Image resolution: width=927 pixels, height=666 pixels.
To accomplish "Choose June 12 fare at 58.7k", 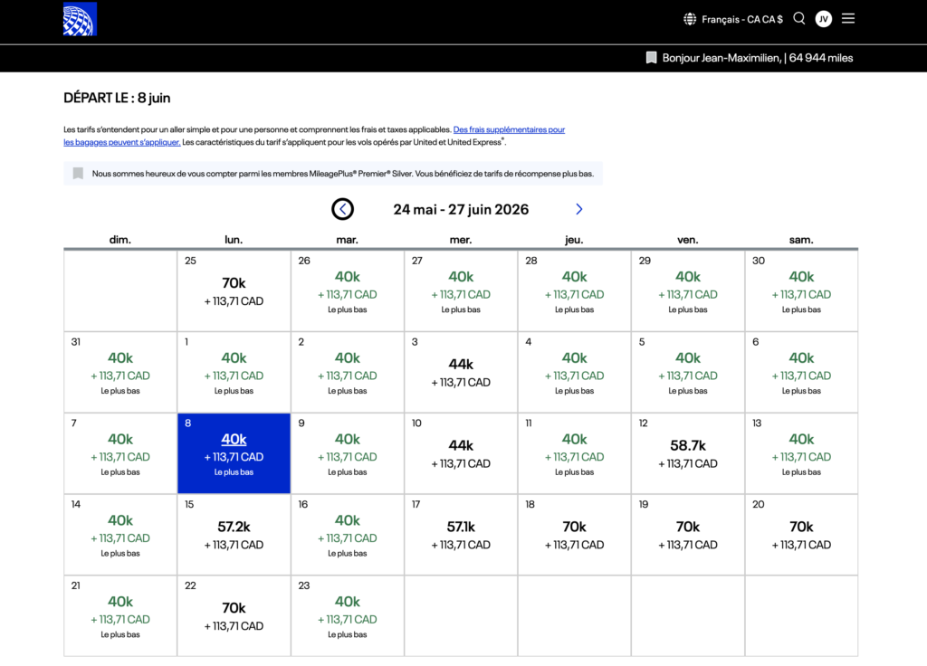I will (x=688, y=453).
